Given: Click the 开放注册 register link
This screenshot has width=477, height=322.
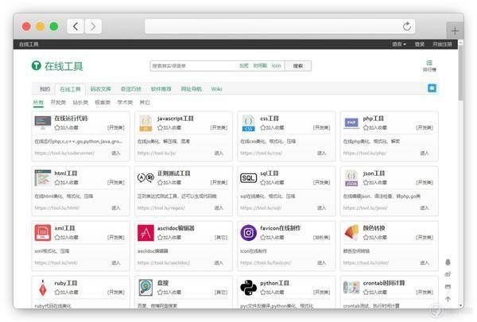Looking at the screenshot, I should tap(442, 45).
